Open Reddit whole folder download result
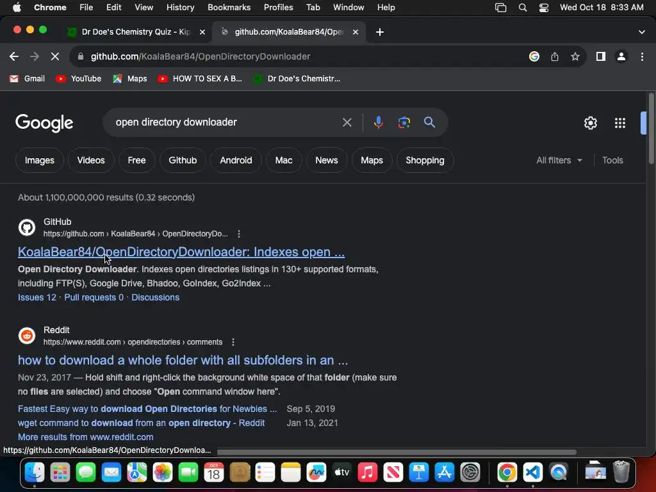Image resolution: width=656 pixels, height=492 pixels. pos(183,360)
